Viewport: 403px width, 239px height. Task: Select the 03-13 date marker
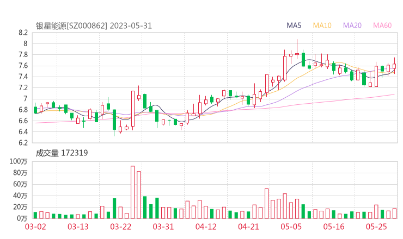78,227
